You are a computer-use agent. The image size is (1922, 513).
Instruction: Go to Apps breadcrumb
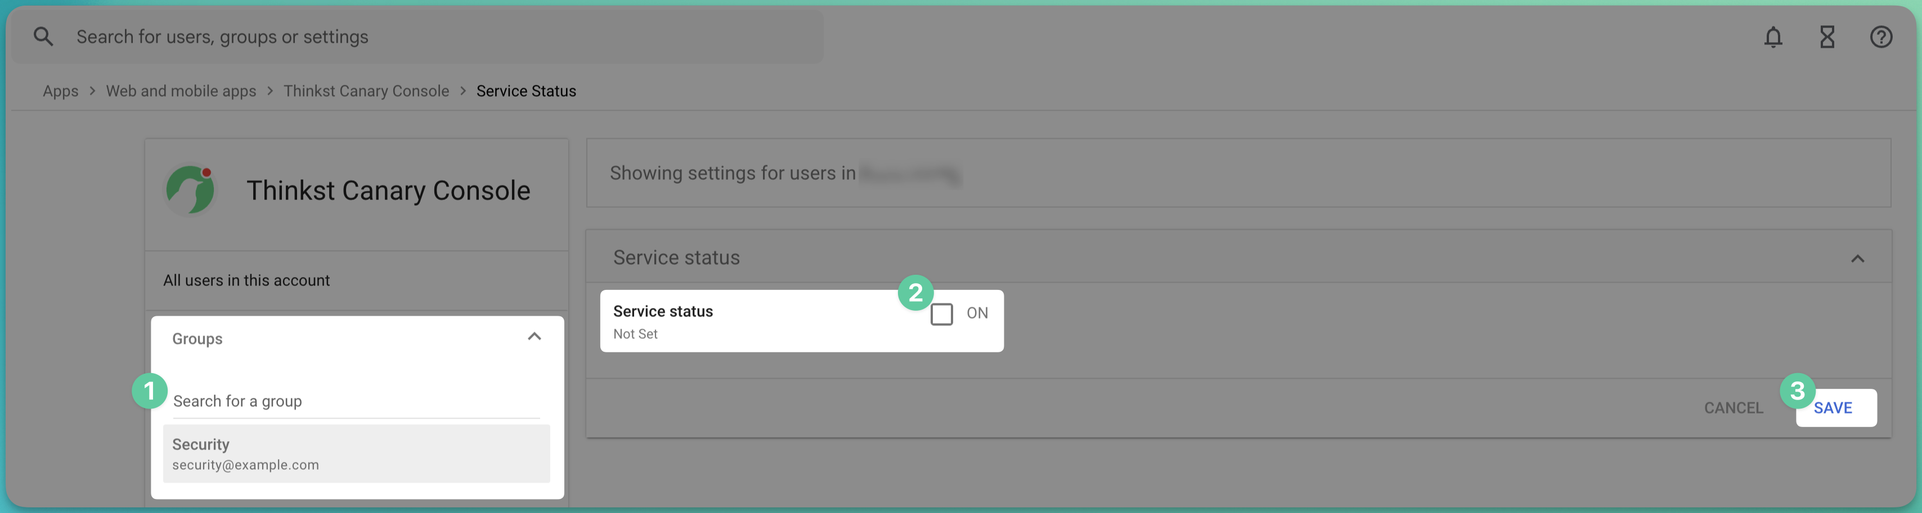(60, 91)
